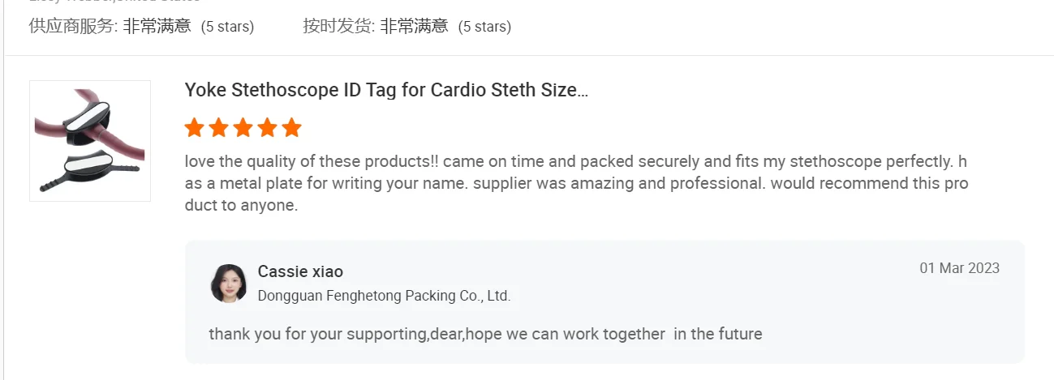Click Cassie xiao's profile avatar
The width and height of the screenshot is (1054, 380).
[x=228, y=283]
